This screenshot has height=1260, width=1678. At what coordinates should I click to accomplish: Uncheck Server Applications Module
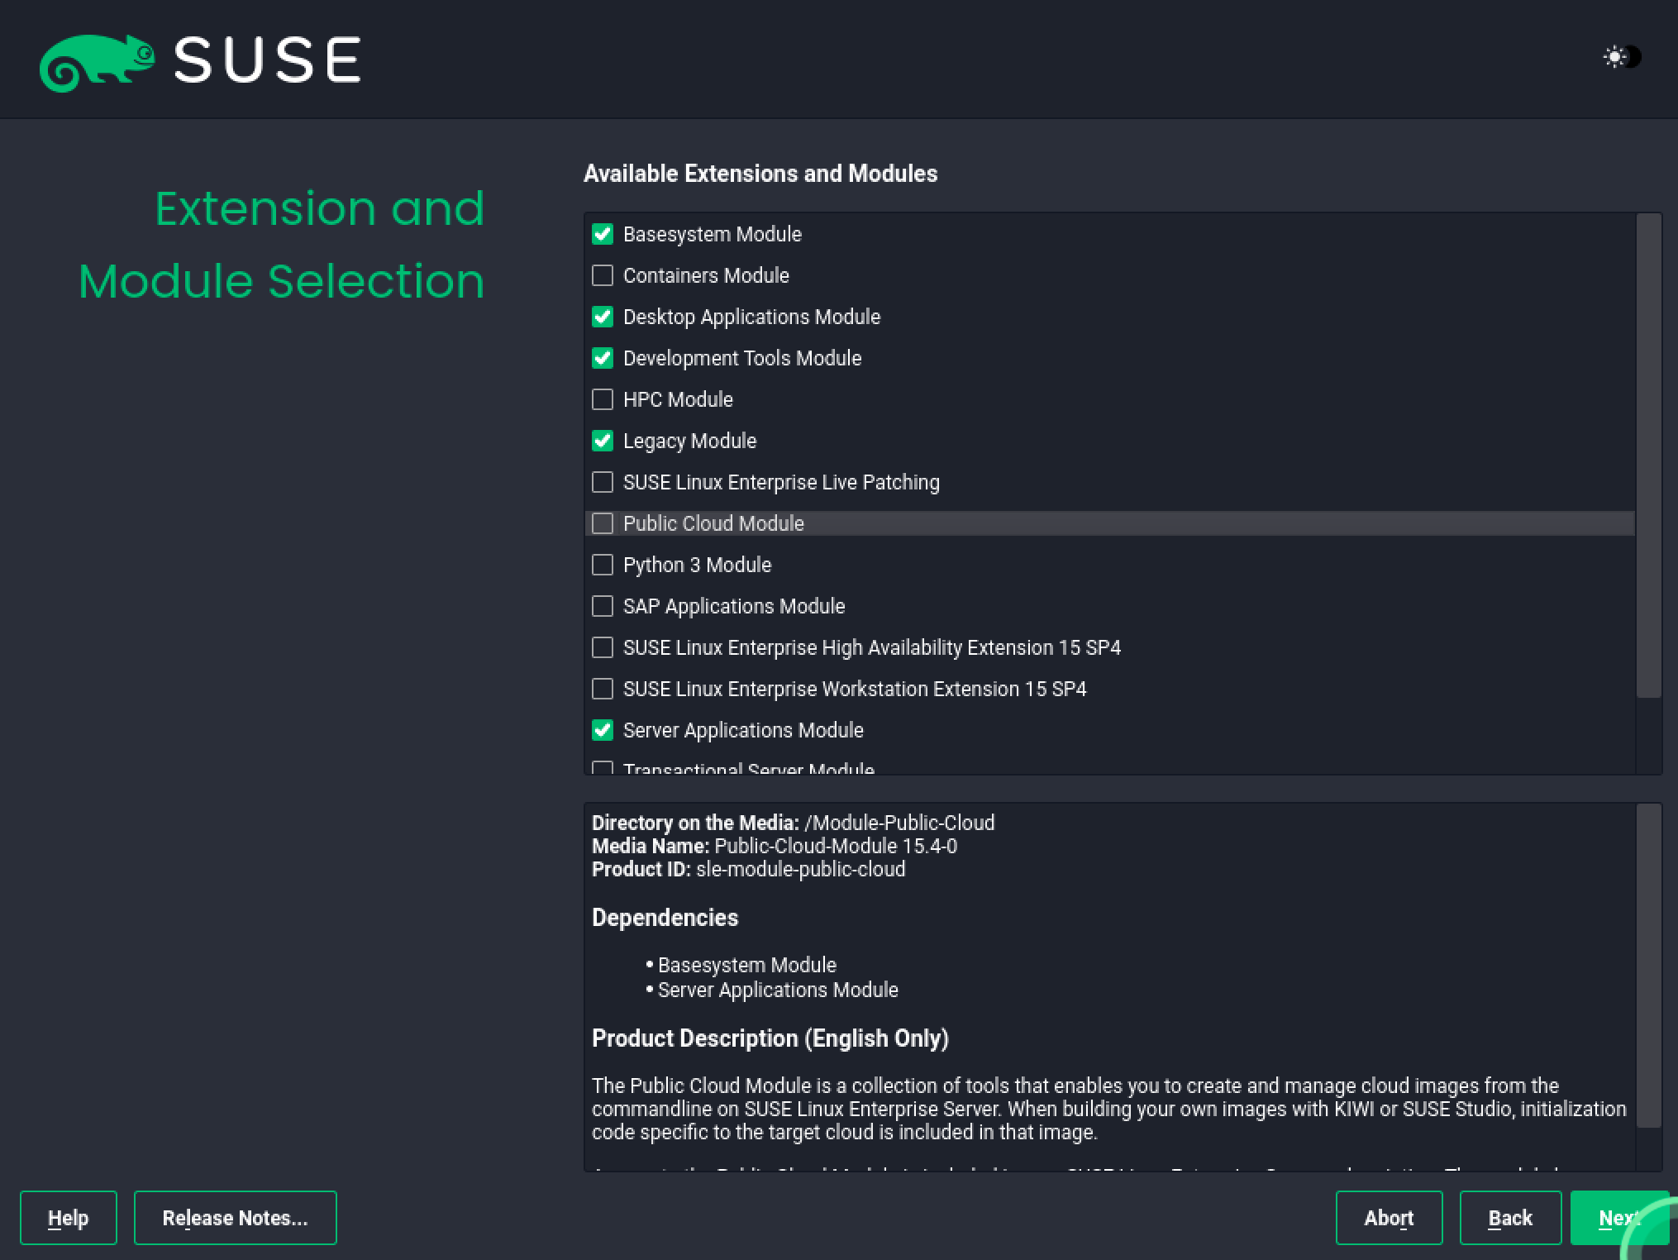[x=603, y=730]
